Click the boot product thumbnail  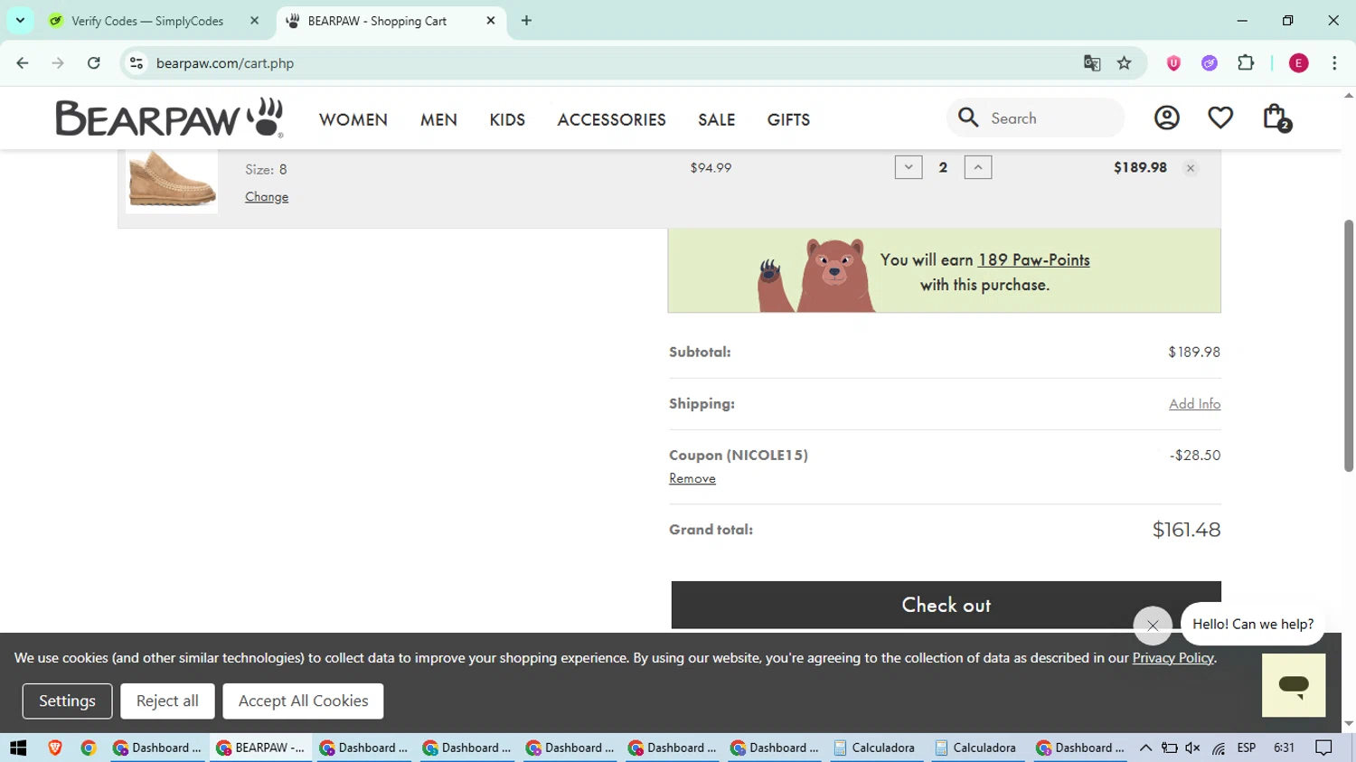pyautogui.click(x=172, y=180)
